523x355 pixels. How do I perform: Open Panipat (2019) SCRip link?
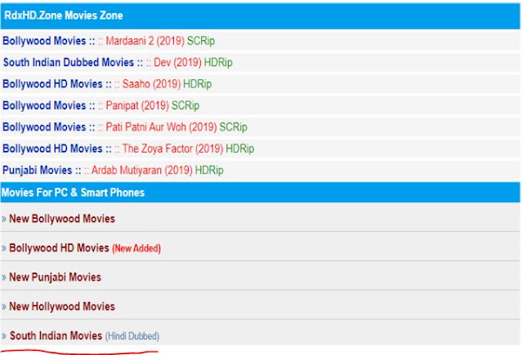click(x=153, y=105)
